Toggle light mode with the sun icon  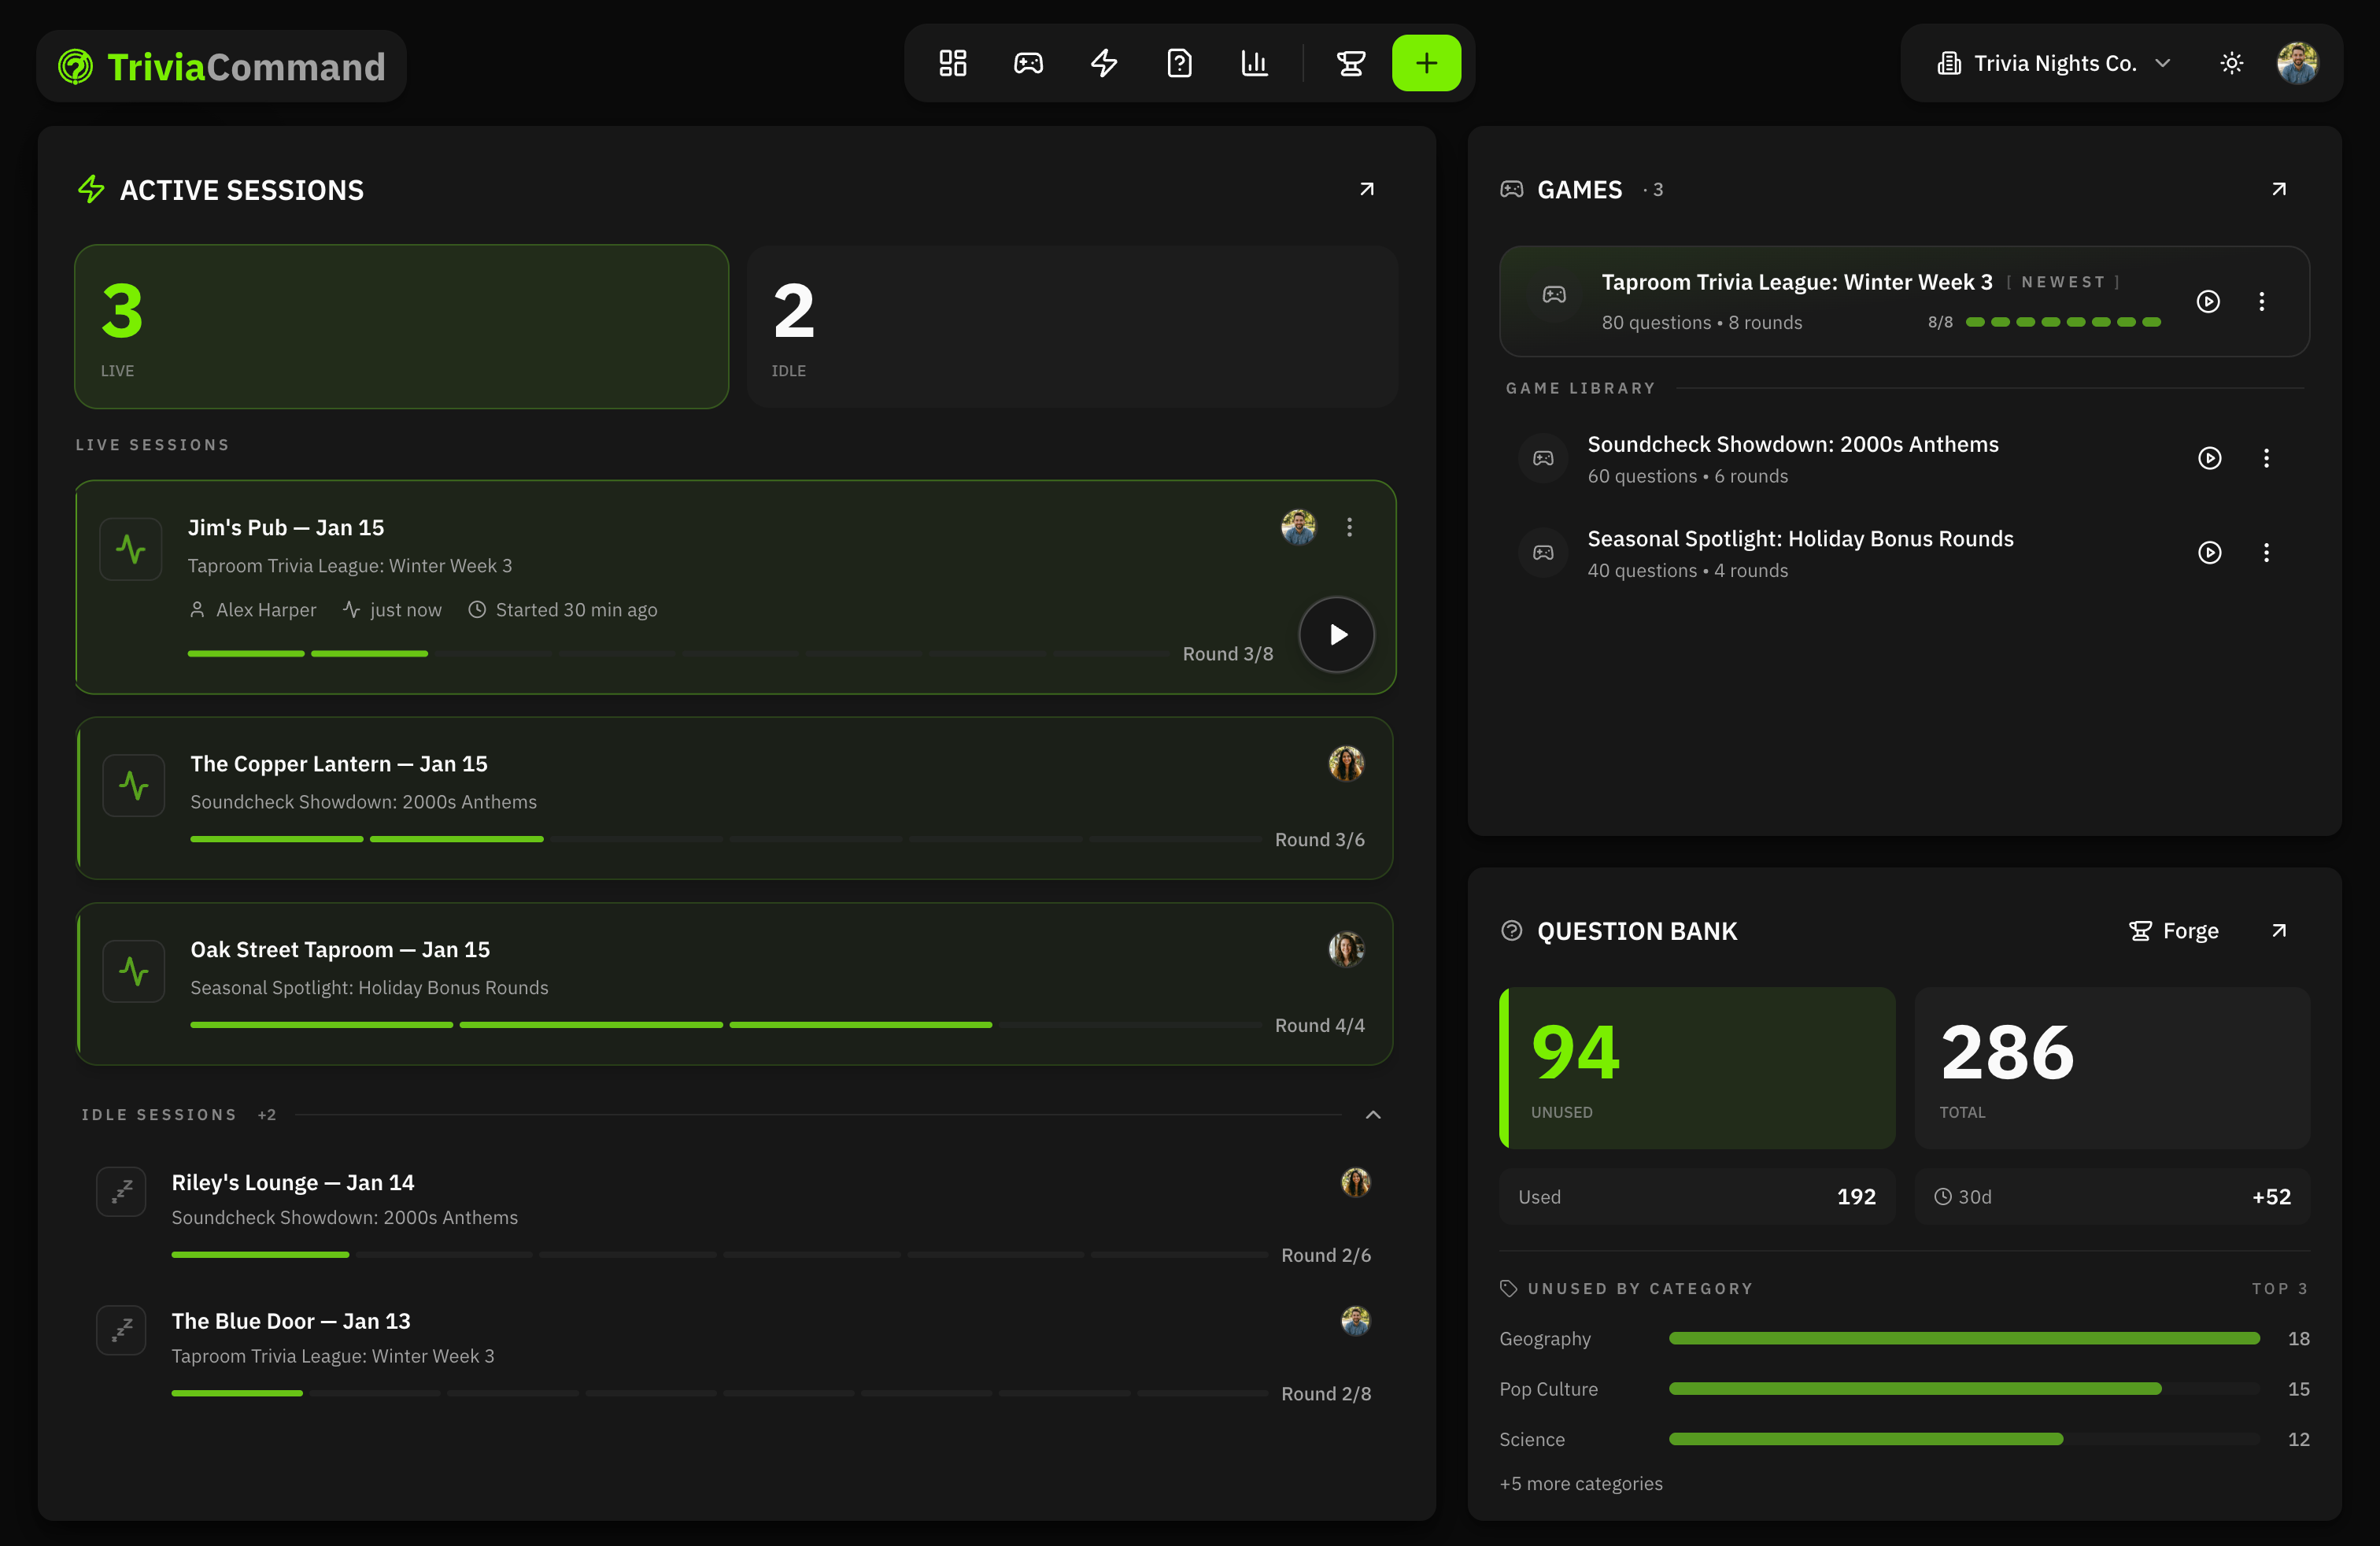[x=2232, y=62]
